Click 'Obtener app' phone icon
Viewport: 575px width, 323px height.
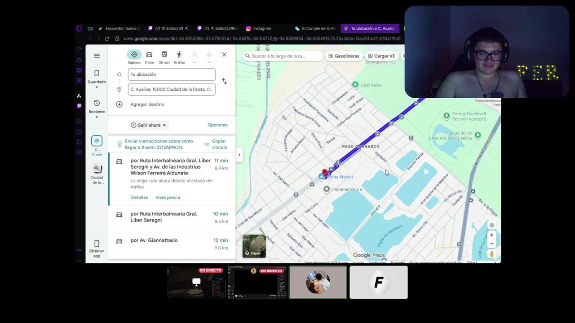[97, 244]
